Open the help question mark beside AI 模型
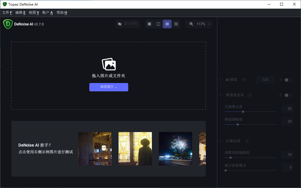The image size is (301, 188). [x=244, y=80]
